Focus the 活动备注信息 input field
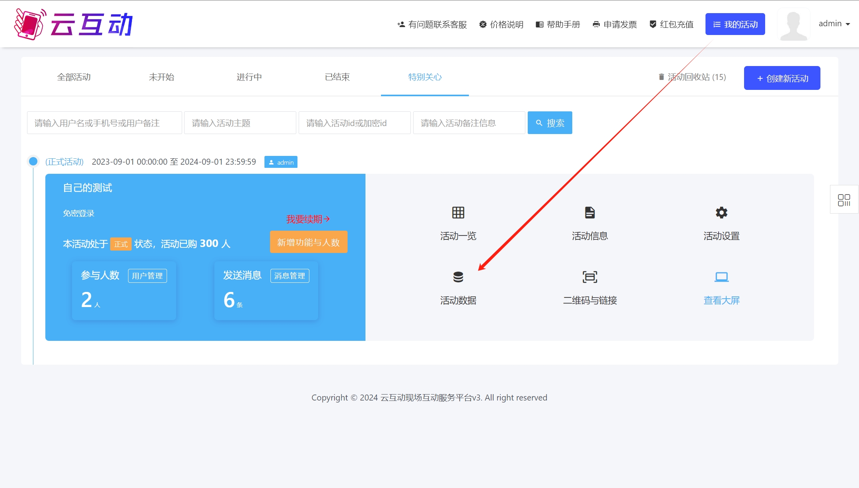 469,123
